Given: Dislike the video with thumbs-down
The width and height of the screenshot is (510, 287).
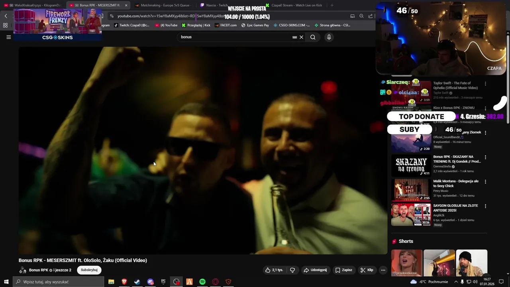Looking at the screenshot, I should (292, 270).
